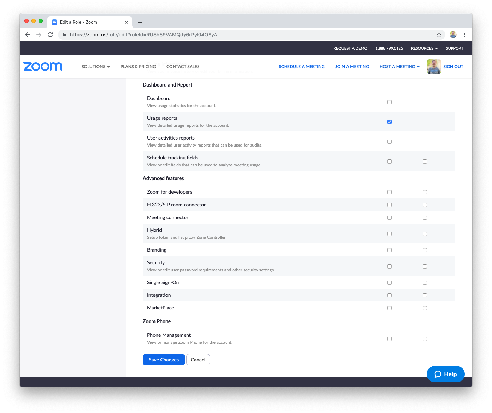Viewport: 492px width, 413px height.
Task: Uncheck the Usage reports checkbox
Action: pyautogui.click(x=389, y=122)
